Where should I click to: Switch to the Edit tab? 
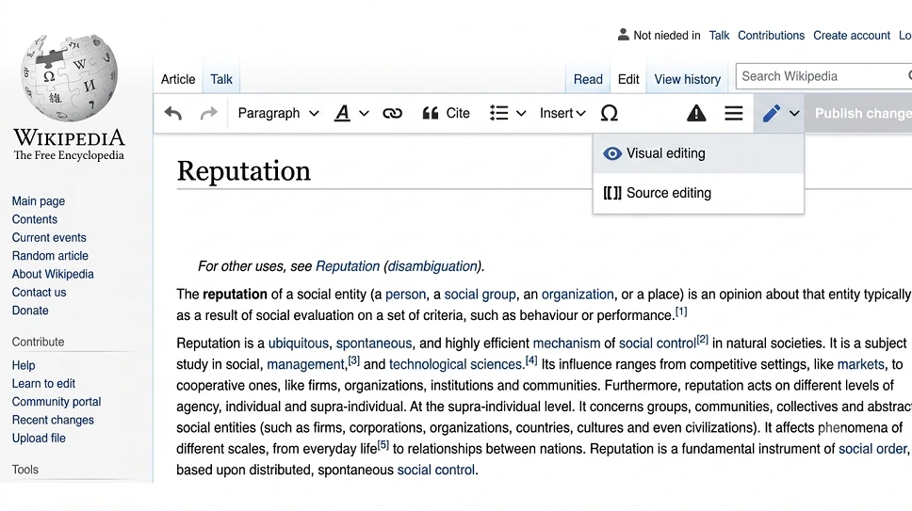pos(628,79)
